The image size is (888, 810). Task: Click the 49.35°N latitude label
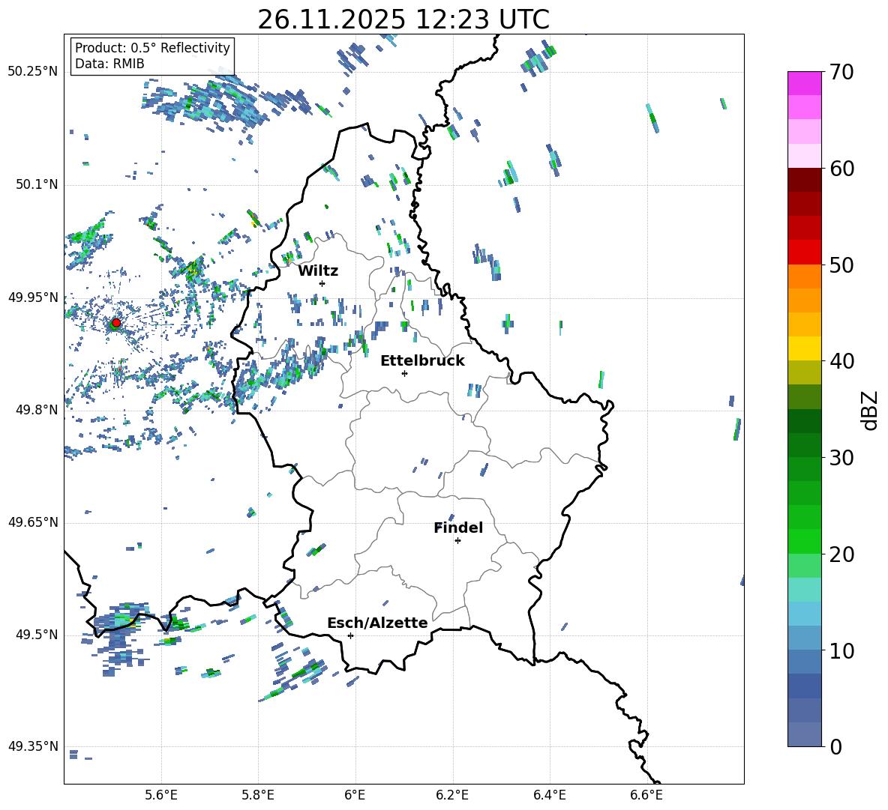33,747
